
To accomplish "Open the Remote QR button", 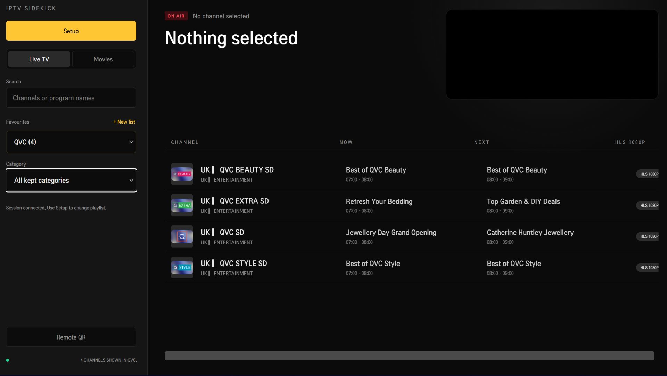I will coord(71,337).
